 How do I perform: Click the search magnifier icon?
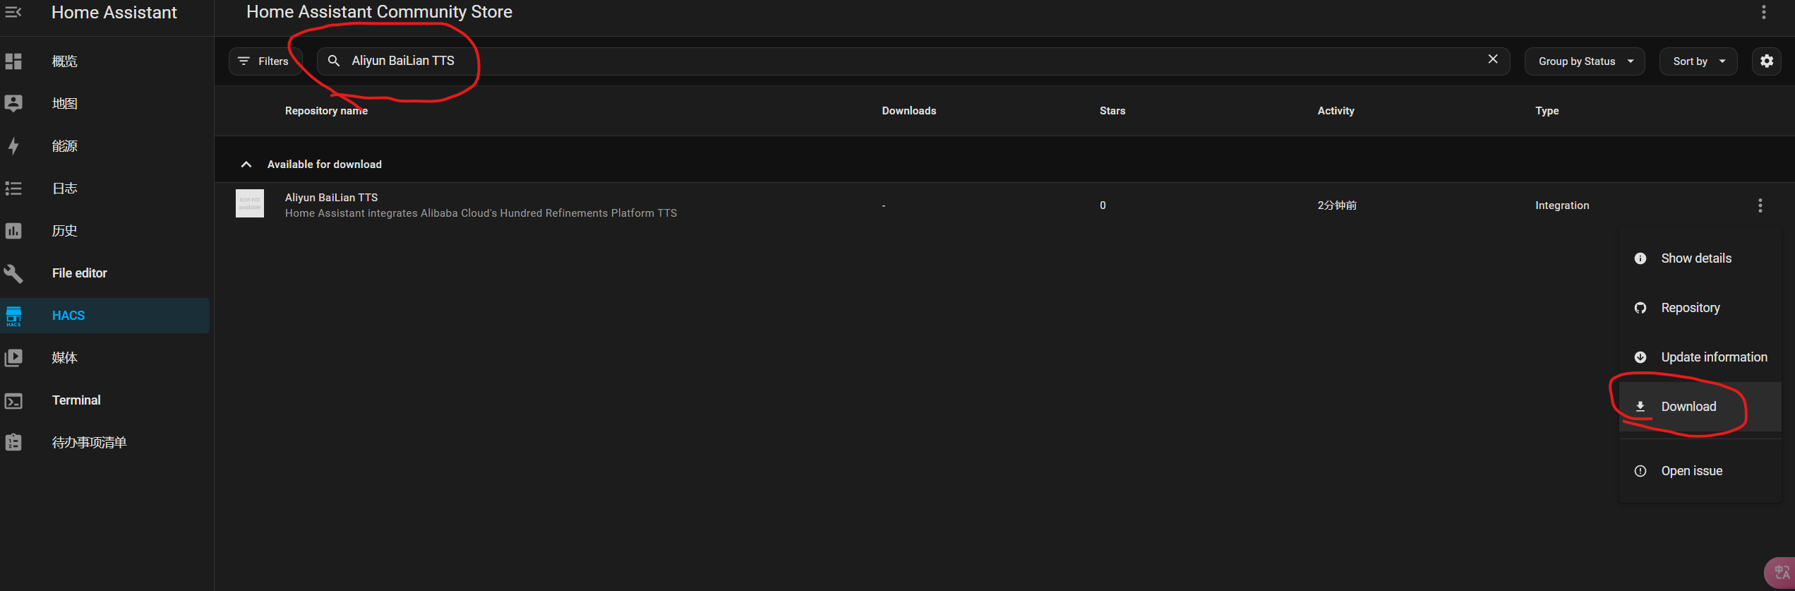point(334,61)
